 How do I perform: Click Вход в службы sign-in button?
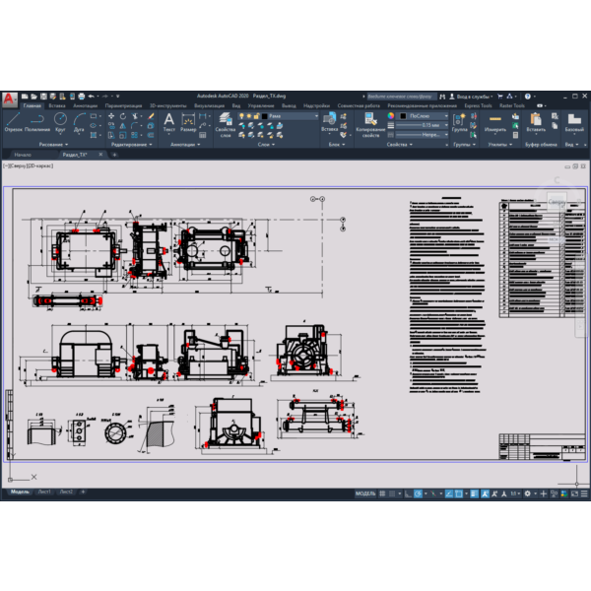click(471, 97)
